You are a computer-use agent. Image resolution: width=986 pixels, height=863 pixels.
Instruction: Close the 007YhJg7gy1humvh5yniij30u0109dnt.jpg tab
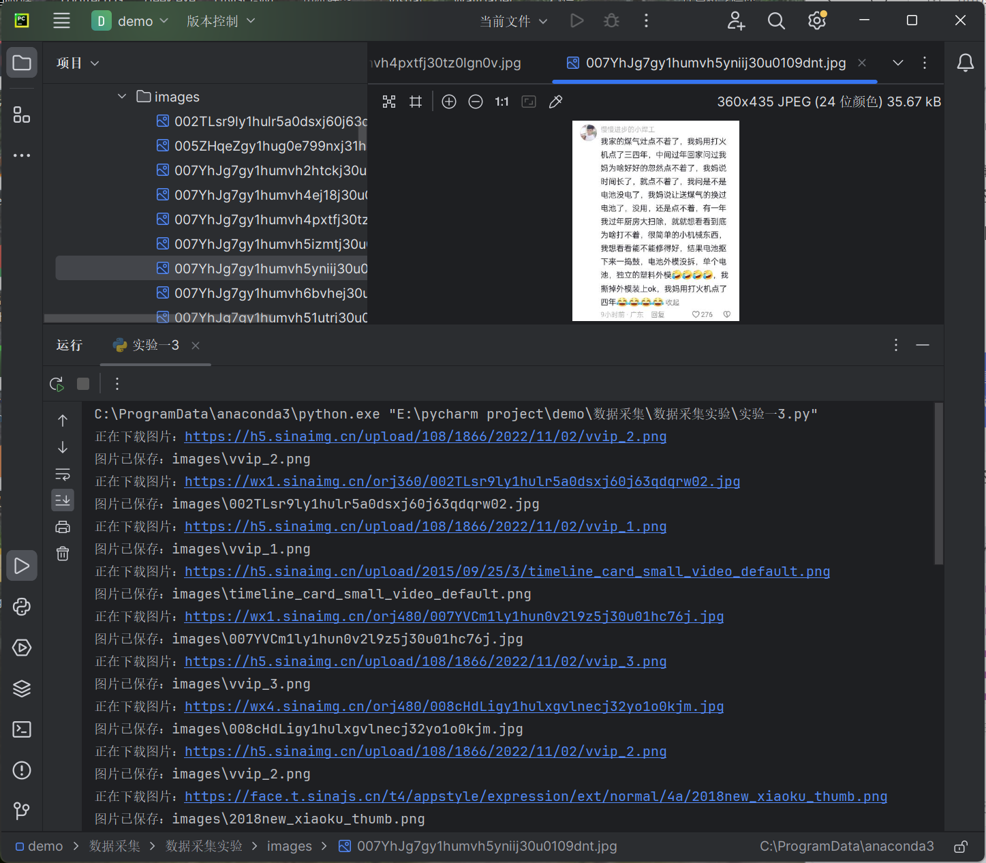862,63
